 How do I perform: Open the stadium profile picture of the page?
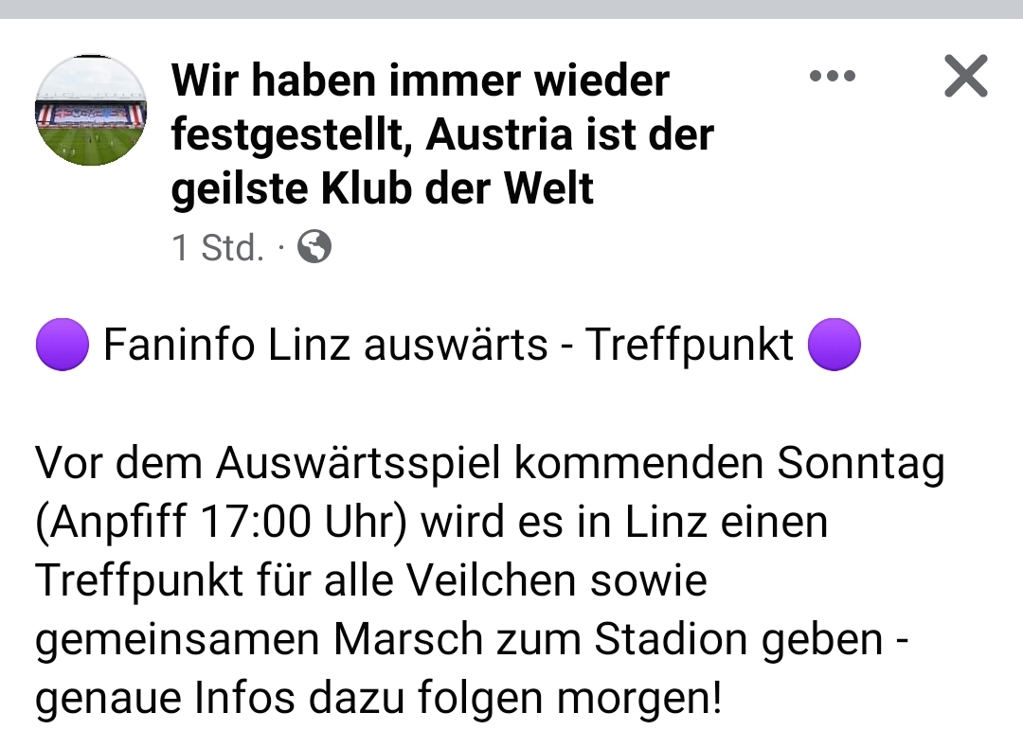[91, 110]
